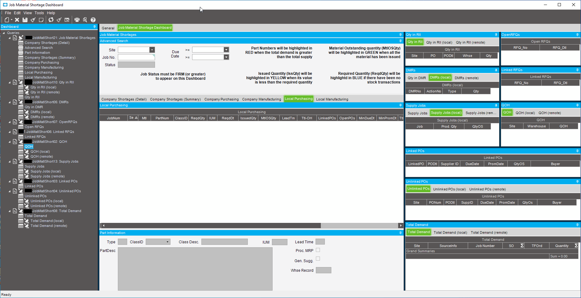The width and height of the screenshot is (581, 298).
Task: Click pin icon on DMRs panel
Action: click(496, 70)
